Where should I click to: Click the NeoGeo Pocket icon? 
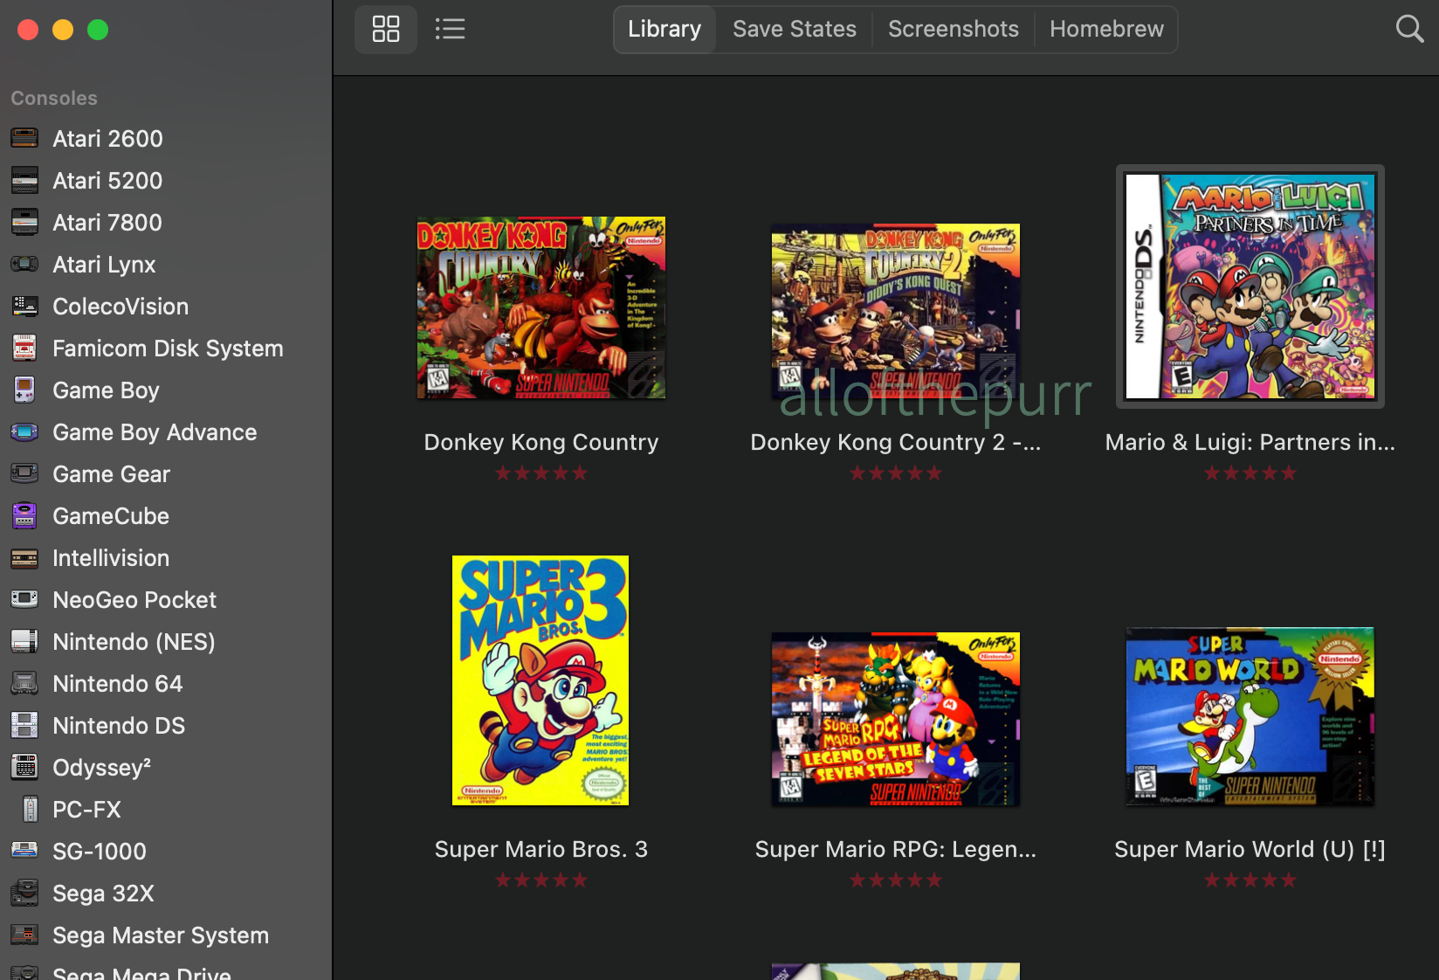[x=24, y=599]
